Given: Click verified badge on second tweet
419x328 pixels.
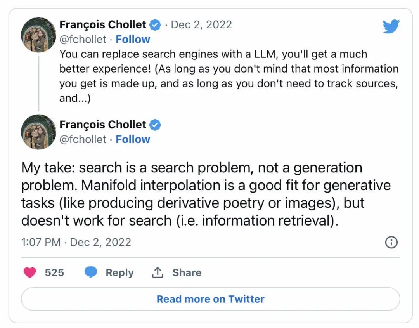Looking at the screenshot, I should [156, 125].
